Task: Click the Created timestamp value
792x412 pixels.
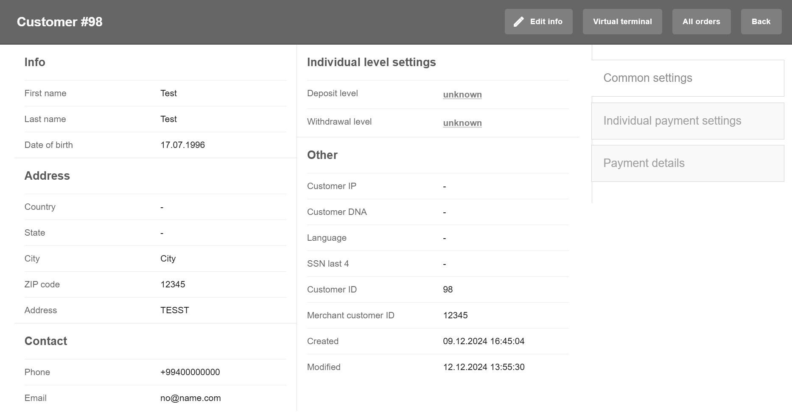Action: pos(484,341)
